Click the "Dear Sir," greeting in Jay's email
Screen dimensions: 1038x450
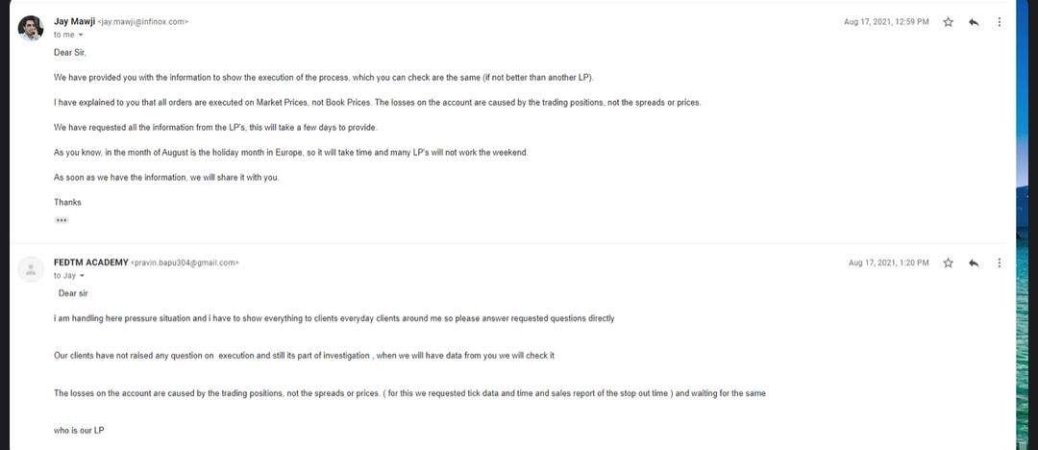70,52
